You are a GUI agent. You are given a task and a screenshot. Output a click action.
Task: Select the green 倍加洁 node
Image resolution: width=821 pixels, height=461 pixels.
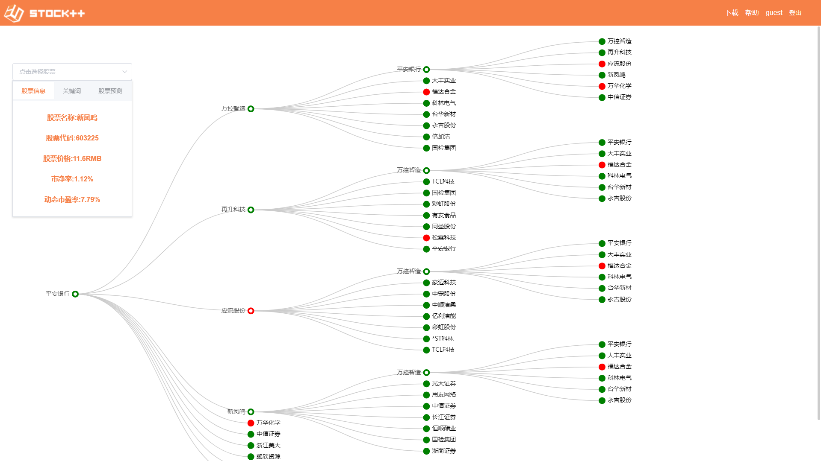pos(426,137)
